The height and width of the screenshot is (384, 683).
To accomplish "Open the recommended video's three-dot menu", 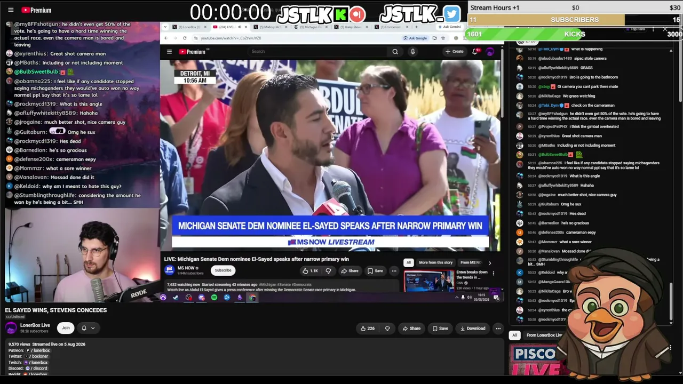I will [x=493, y=274].
